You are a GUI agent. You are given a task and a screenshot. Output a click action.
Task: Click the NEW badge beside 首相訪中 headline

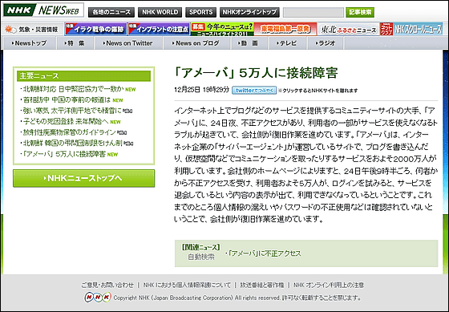pyautogui.click(x=118, y=100)
